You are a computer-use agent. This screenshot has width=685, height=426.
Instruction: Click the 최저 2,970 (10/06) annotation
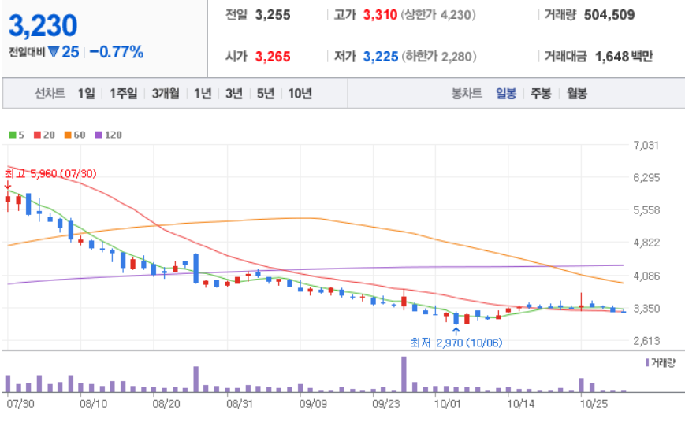click(x=456, y=343)
